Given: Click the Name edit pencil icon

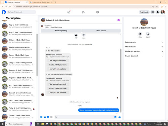Looking at the screenshot, I should (84, 35).
